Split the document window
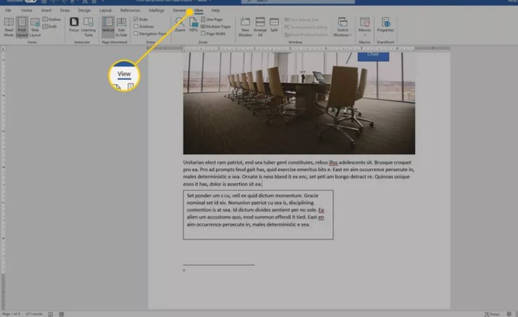Viewport: 518px width, 317px height. [275, 26]
